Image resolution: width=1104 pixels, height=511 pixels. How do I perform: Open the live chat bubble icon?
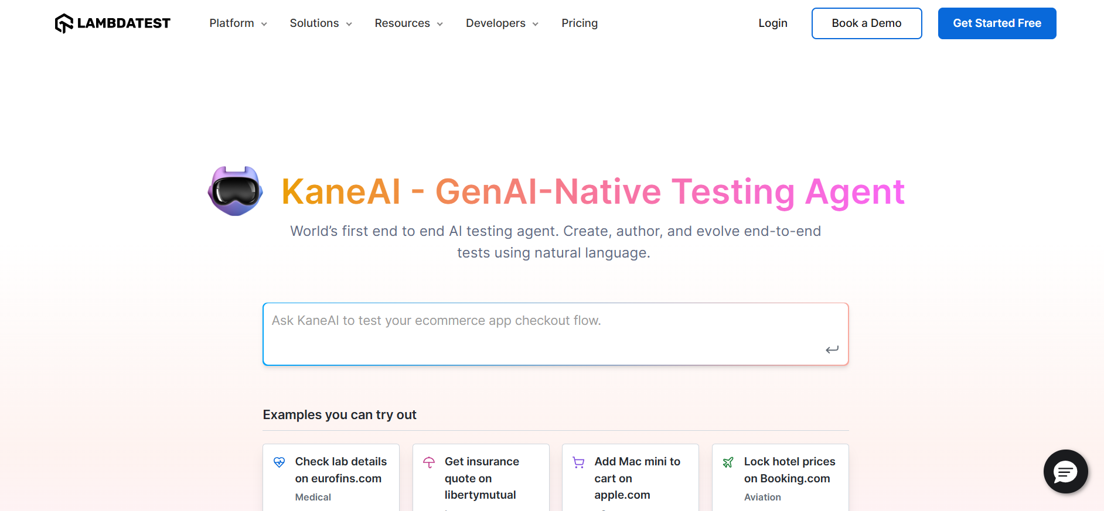tap(1065, 471)
